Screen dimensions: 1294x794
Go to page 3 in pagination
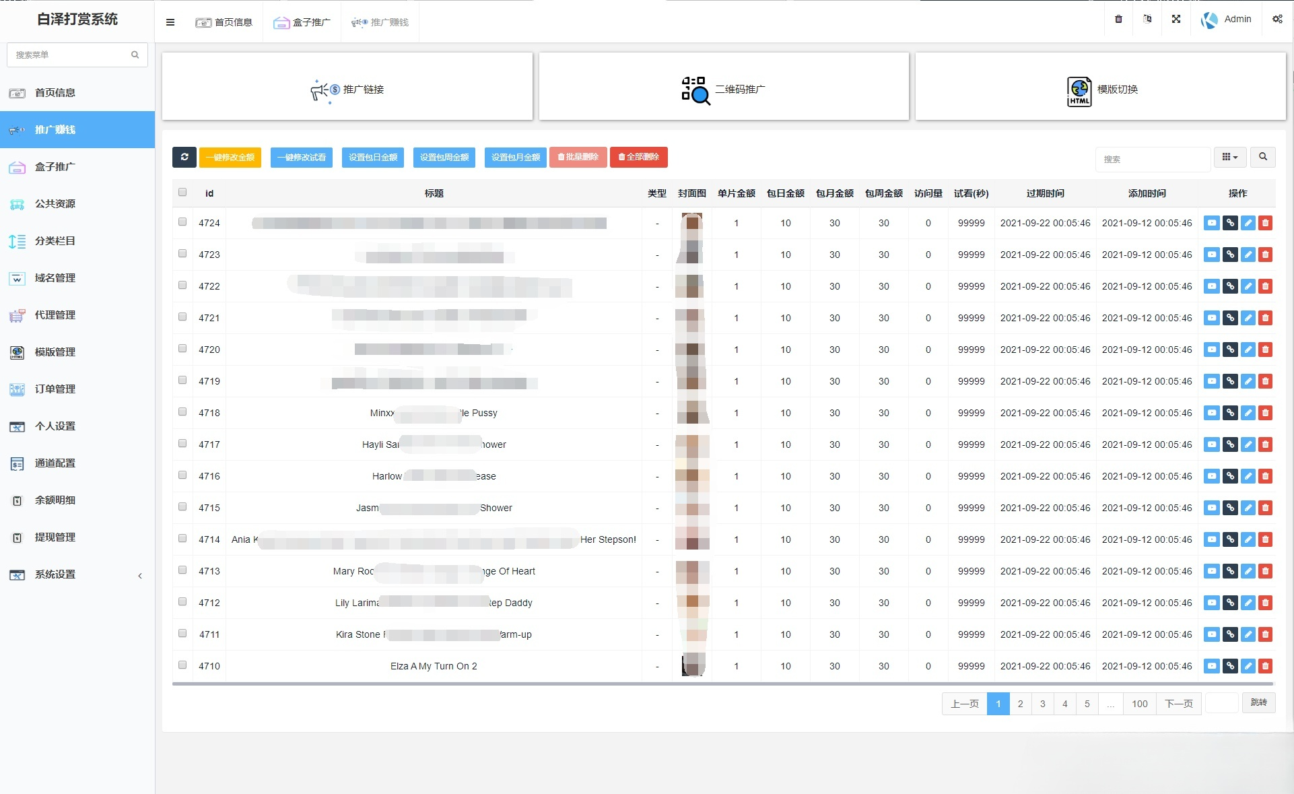(x=1042, y=704)
